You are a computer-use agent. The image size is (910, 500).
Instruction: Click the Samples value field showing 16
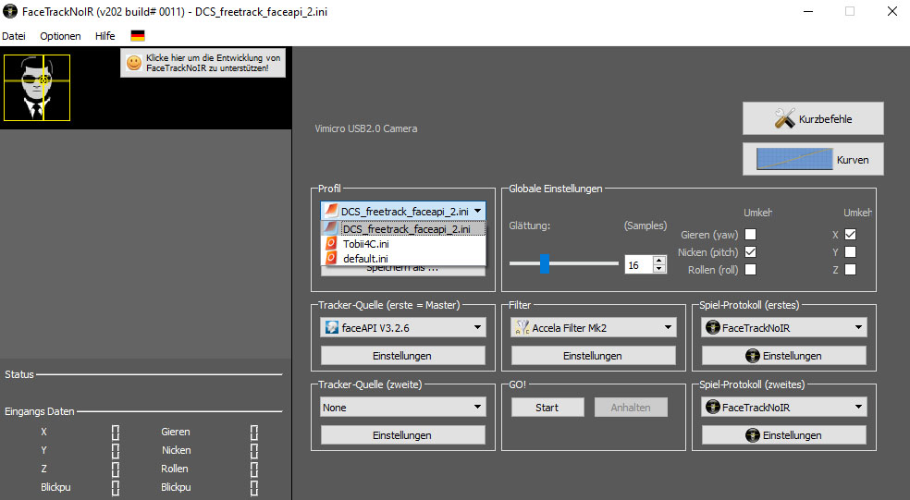point(639,264)
